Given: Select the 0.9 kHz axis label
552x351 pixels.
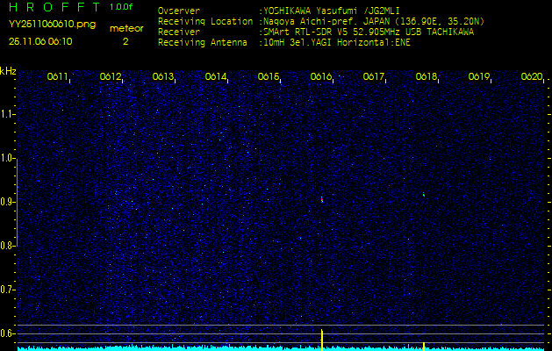Looking at the screenshot, I should [8, 202].
